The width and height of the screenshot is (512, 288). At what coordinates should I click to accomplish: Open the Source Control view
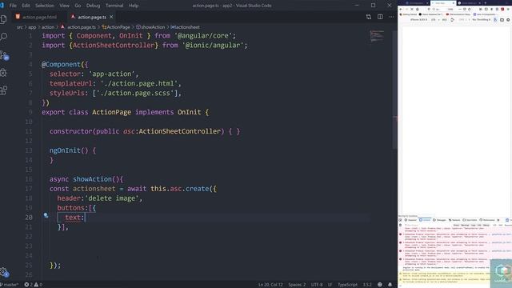tap(4, 55)
